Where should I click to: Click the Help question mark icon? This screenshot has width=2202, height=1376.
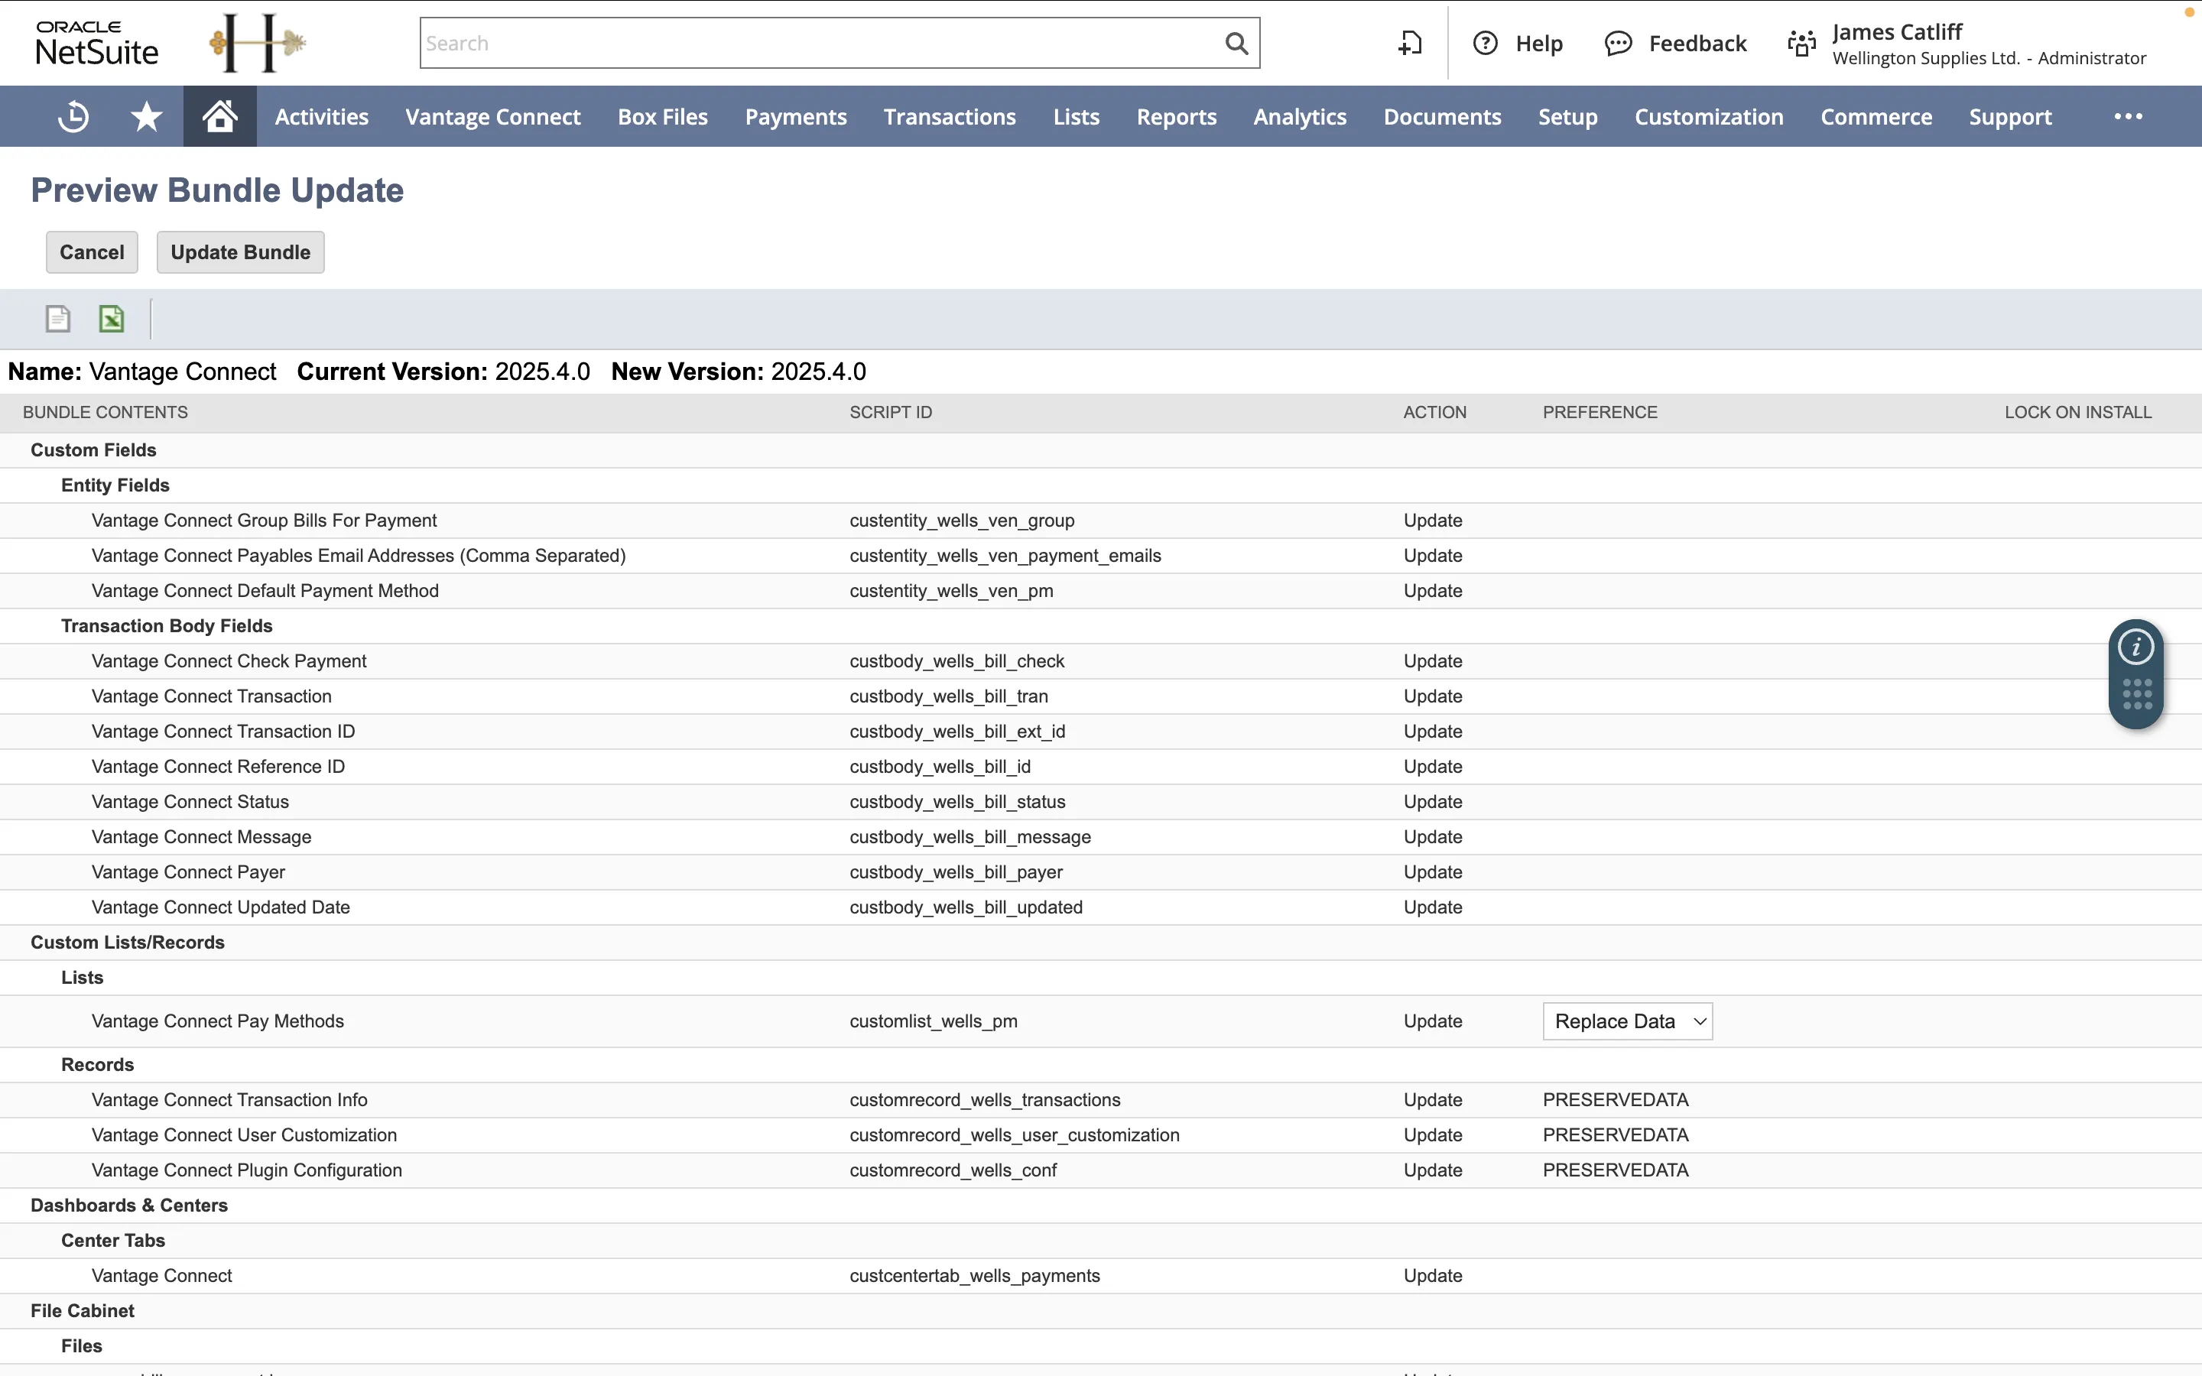1485,44
